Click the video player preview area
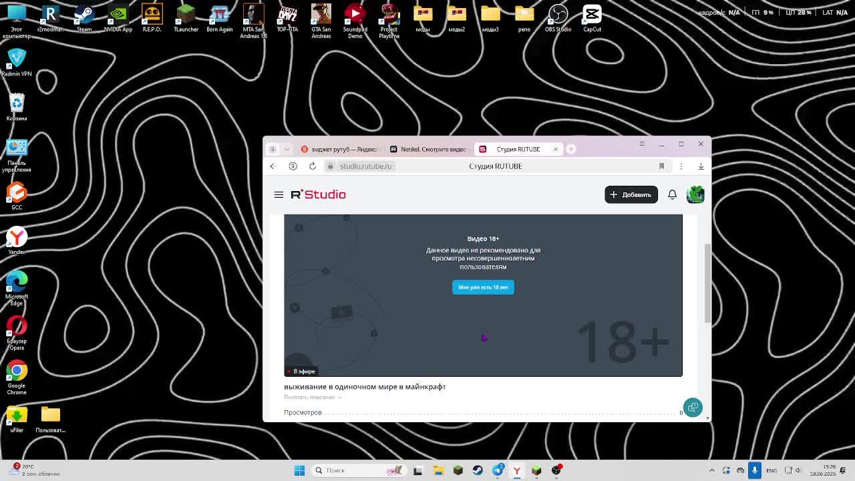855x481 pixels. 483,295
